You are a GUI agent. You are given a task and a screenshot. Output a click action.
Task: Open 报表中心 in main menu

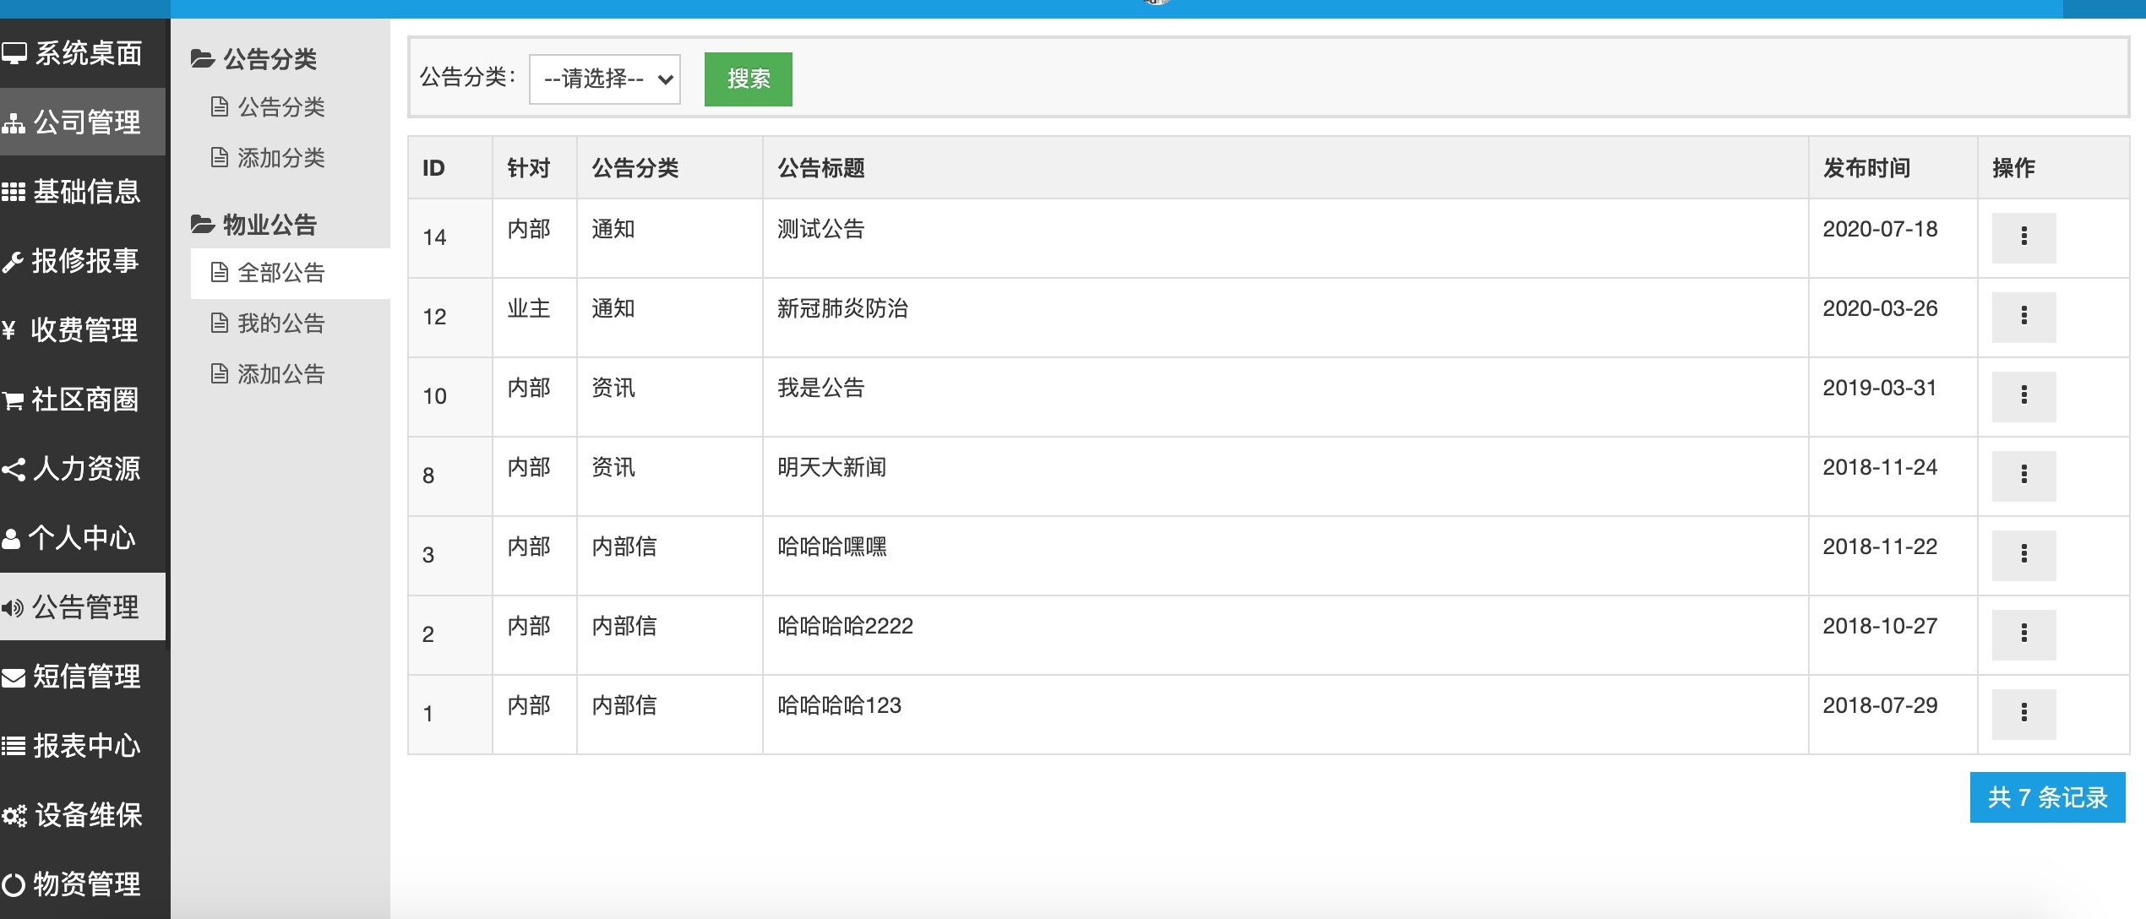coord(83,746)
